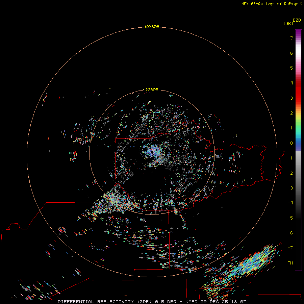Click the DZD product label above color bar
This screenshot has height=304, width=304.
point(297,20)
